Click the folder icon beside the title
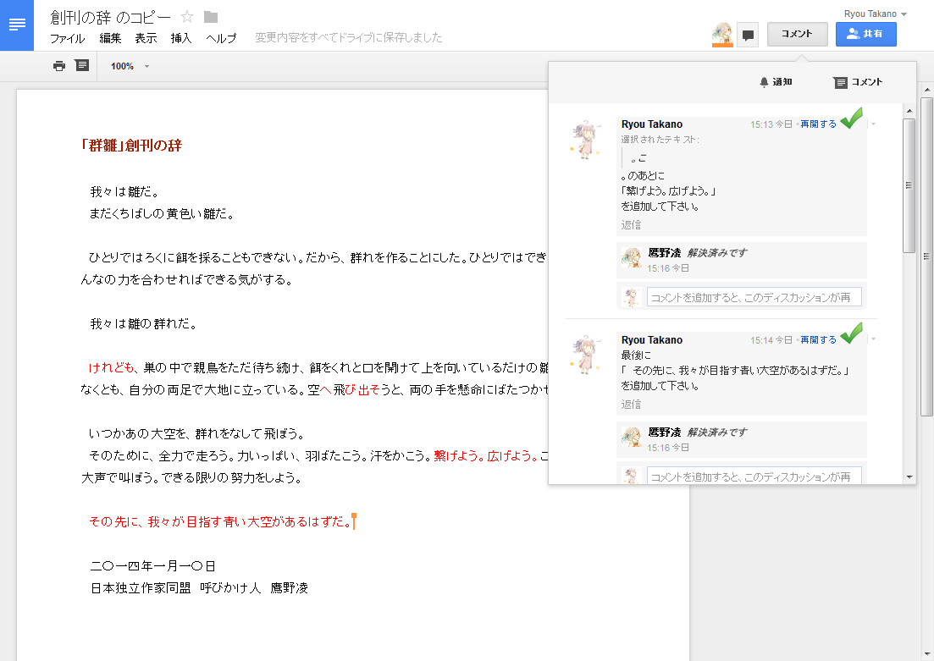Viewport: 934px width, 661px height. 211,17
